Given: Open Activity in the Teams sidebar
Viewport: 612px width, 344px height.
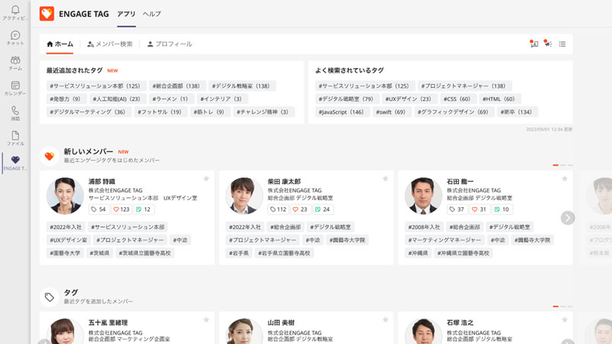Looking at the screenshot, I should pyautogui.click(x=15, y=13).
